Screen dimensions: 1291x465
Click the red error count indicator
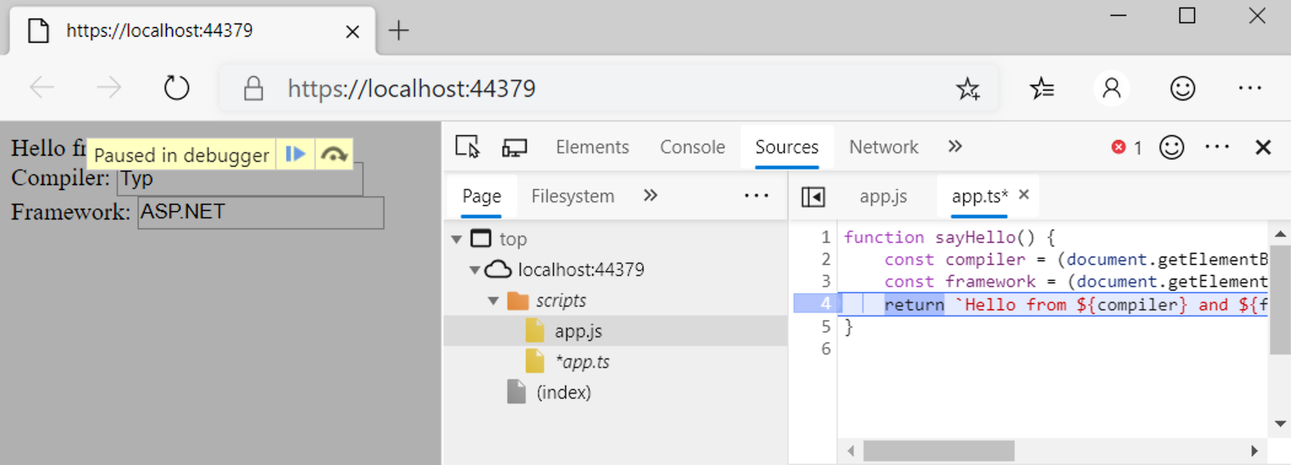[x=1125, y=147]
